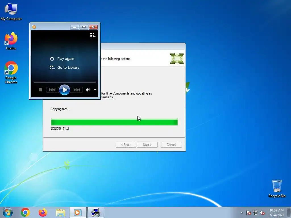Image resolution: width=291 pixels, height=218 pixels.
Task: Click the Play button in the media player
Action: (x=65, y=90)
